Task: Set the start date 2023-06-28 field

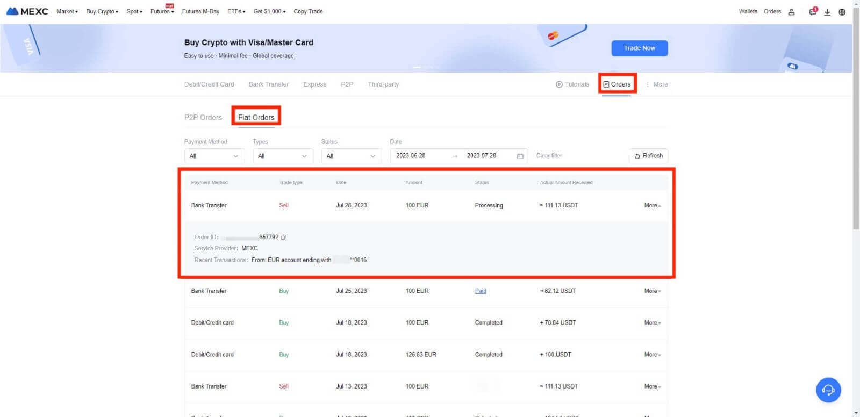Action: (x=411, y=156)
